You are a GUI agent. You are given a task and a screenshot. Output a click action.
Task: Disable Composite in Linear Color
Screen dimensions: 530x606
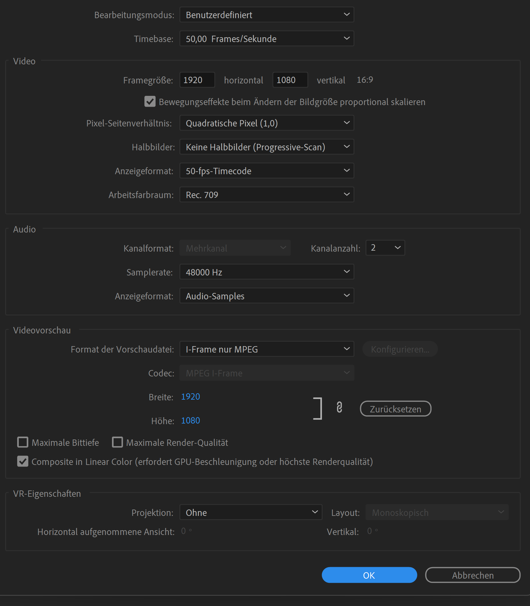pos(23,461)
